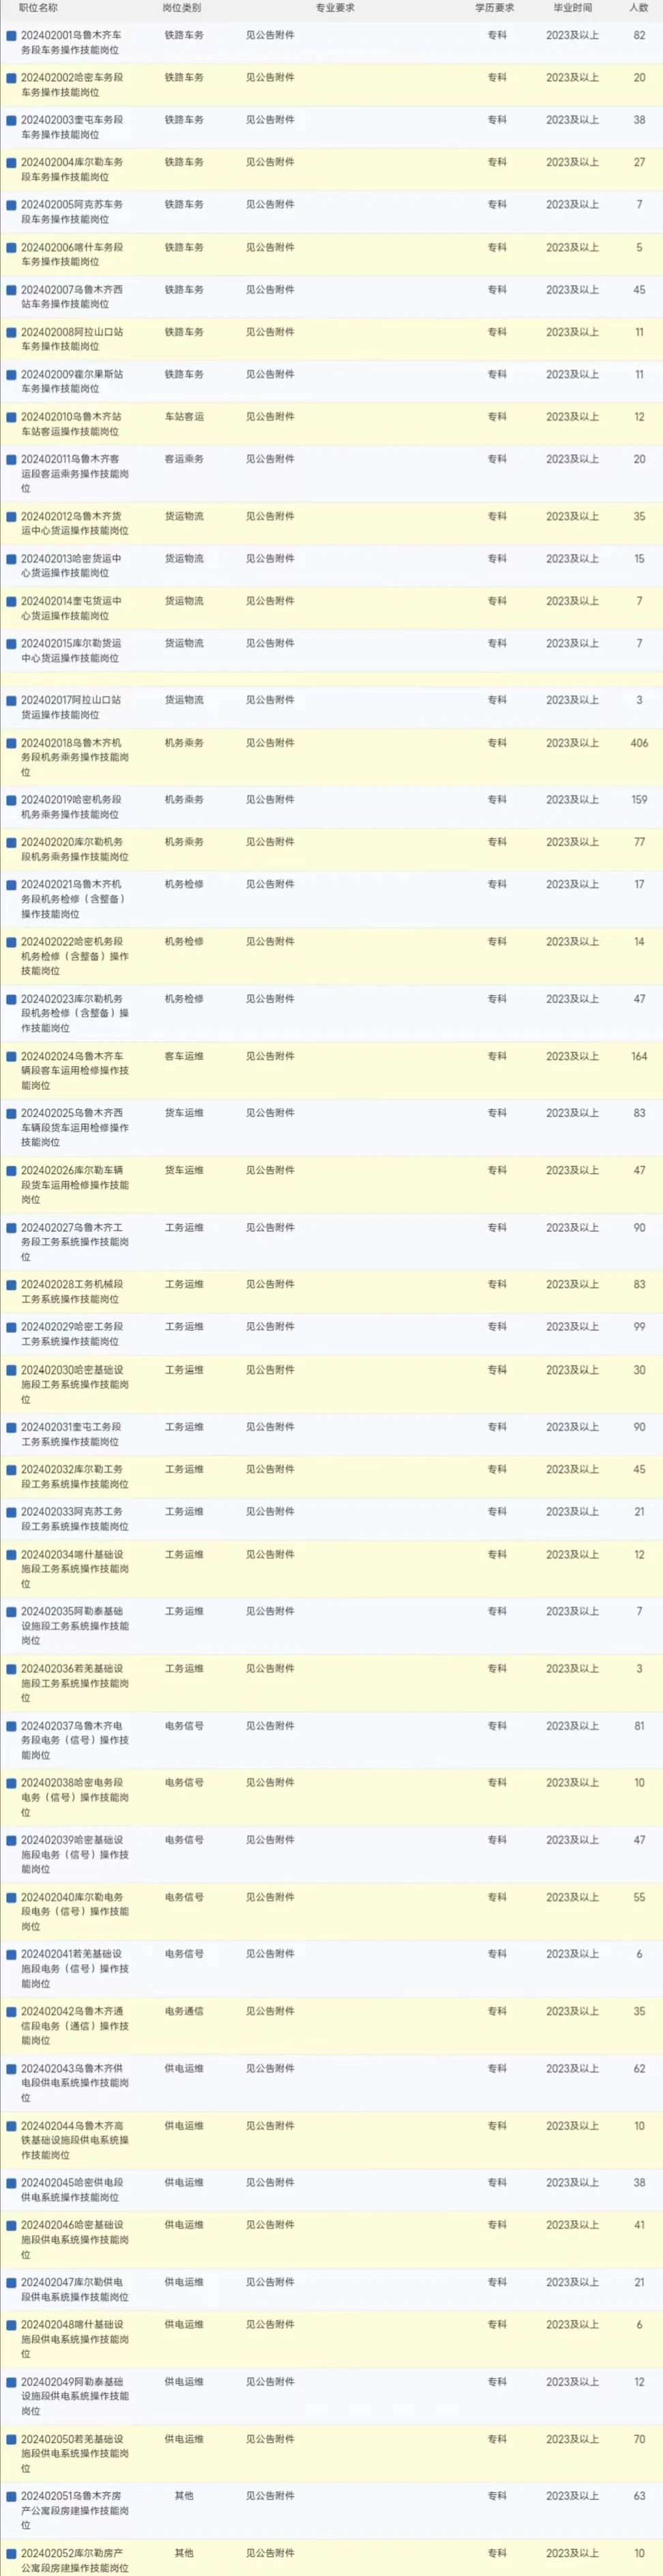Image resolution: width=663 pixels, height=2576 pixels.
Task: Click the 毕业时间 column header
Action: pos(572,8)
